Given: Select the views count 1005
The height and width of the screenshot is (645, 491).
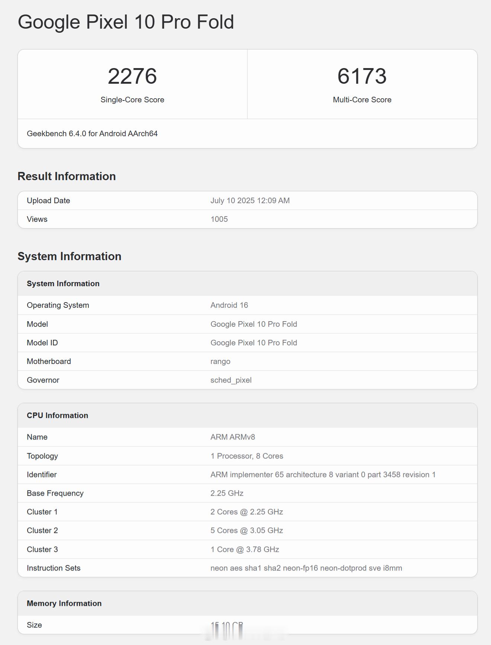Looking at the screenshot, I should pos(219,219).
